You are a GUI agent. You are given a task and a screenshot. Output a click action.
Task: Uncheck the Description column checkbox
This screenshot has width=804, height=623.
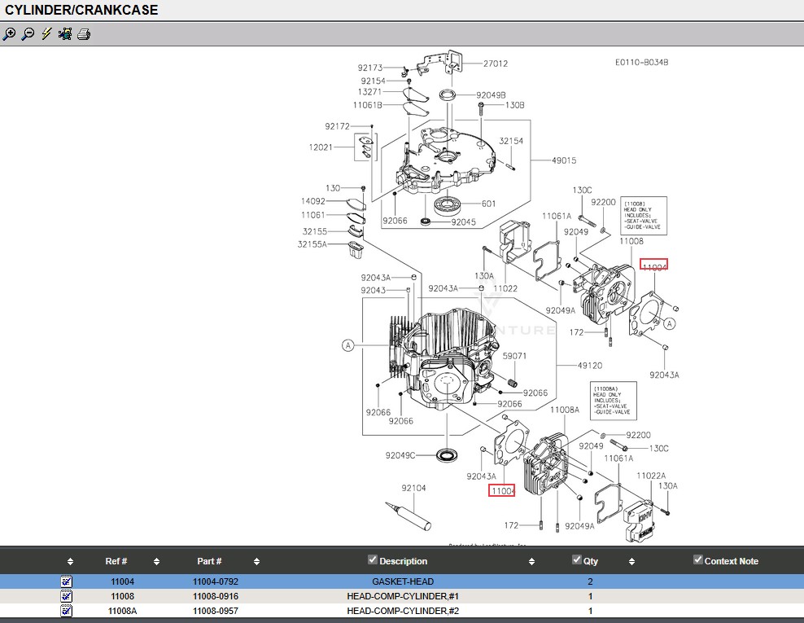[x=373, y=559]
